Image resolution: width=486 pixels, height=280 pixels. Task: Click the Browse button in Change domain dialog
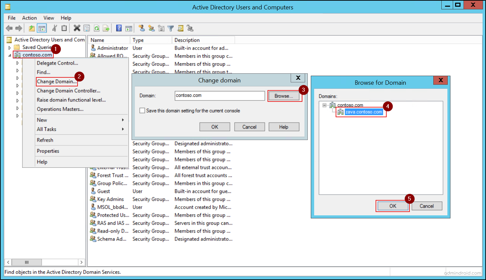[x=284, y=96]
